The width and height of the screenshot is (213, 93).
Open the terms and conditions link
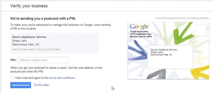pos(62,78)
